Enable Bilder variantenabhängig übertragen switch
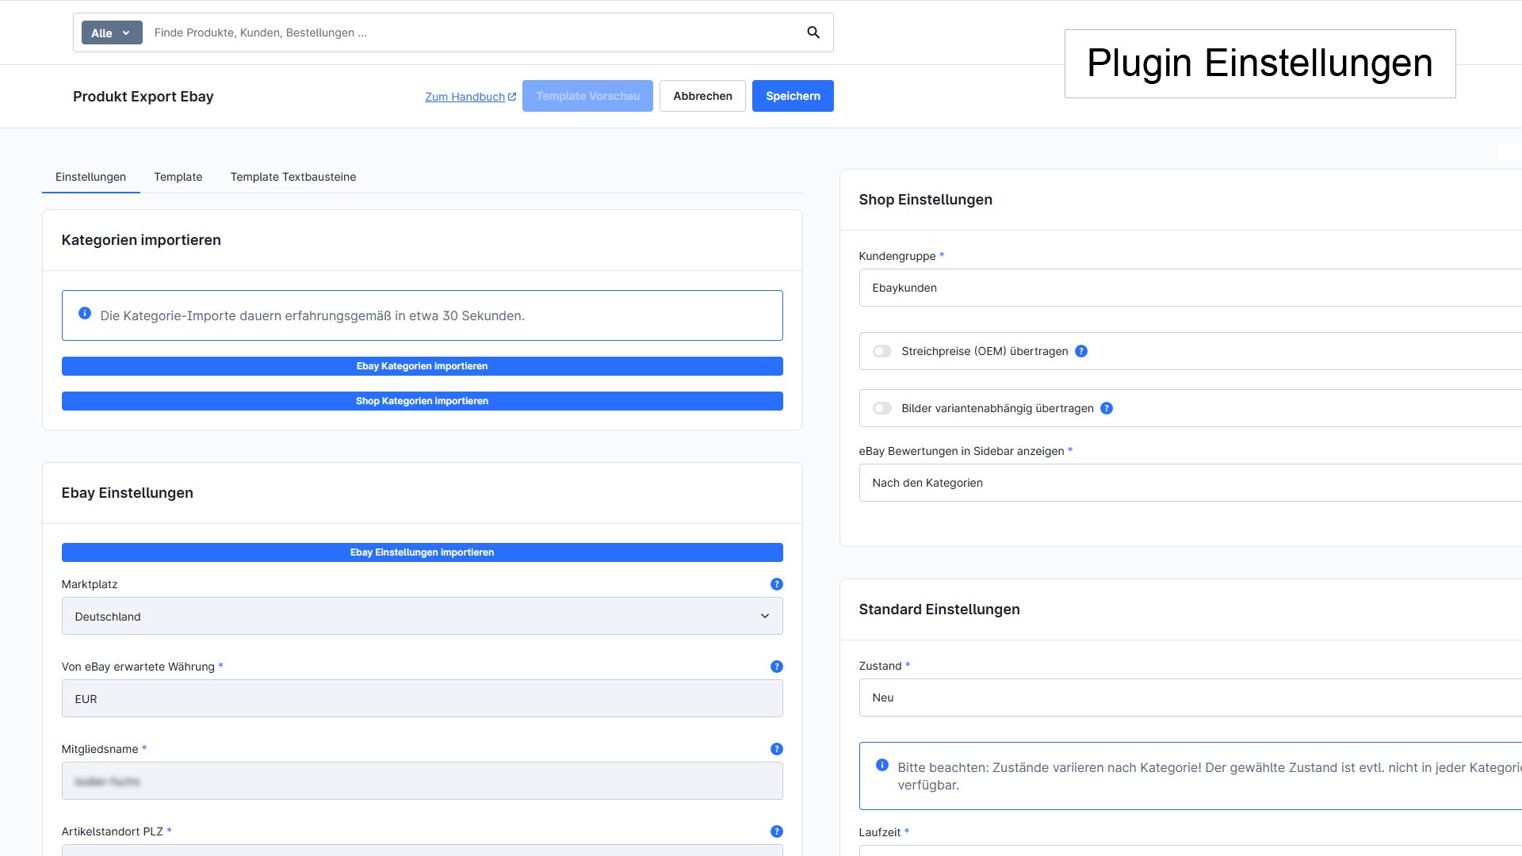This screenshot has width=1522, height=856. 882,408
